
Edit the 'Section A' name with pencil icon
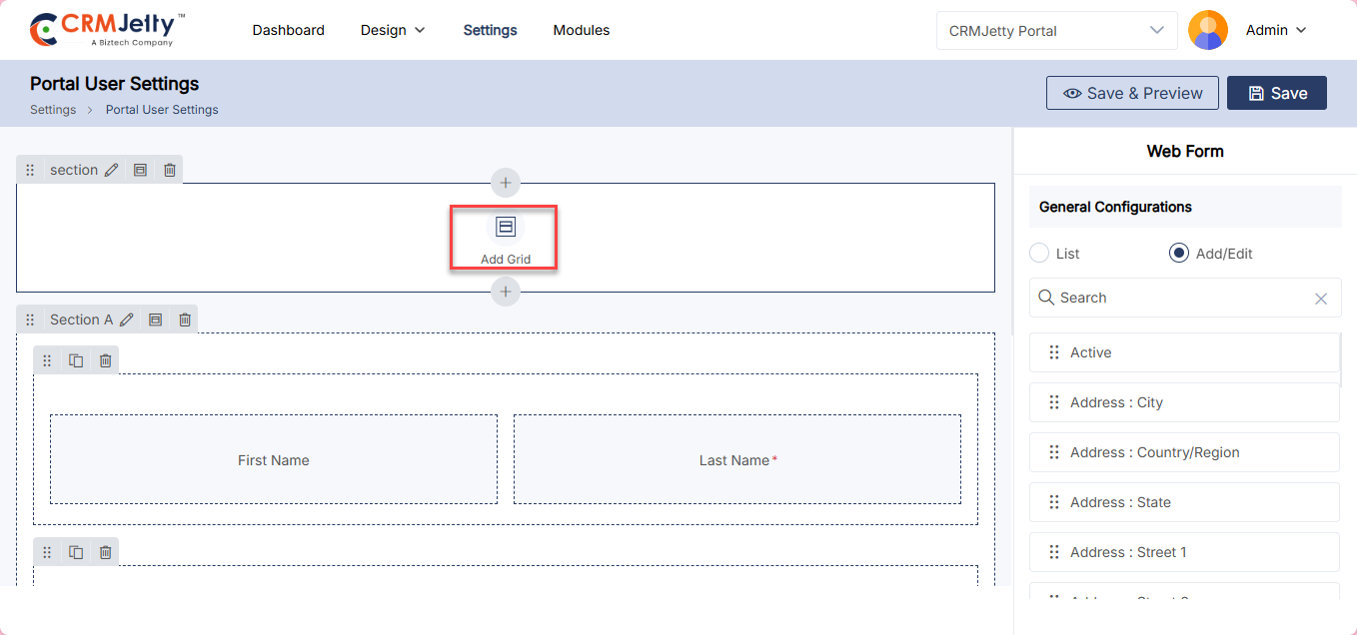pyautogui.click(x=127, y=319)
